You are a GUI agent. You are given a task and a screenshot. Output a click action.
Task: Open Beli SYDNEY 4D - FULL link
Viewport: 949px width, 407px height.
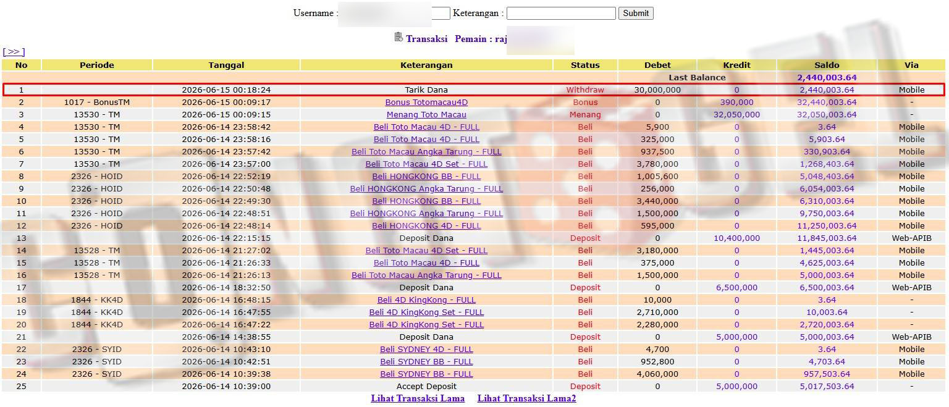coord(426,350)
